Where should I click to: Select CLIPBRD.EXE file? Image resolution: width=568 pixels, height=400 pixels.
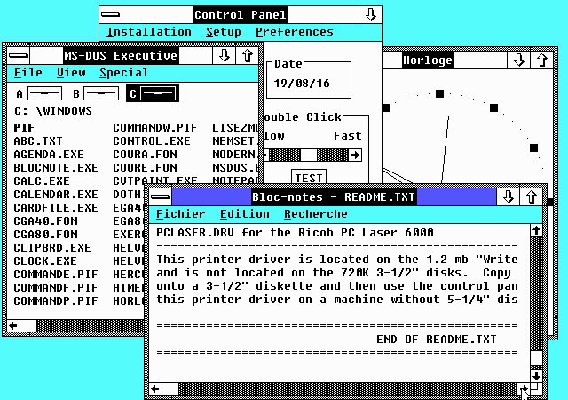[52, 247]
